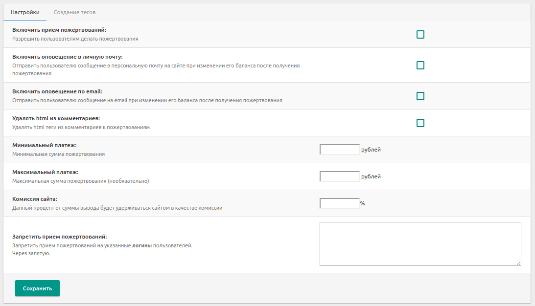Enable the donation acceptance checkbox
The image size is (535, 306).
pyautogui.click(x=420, y=34)
